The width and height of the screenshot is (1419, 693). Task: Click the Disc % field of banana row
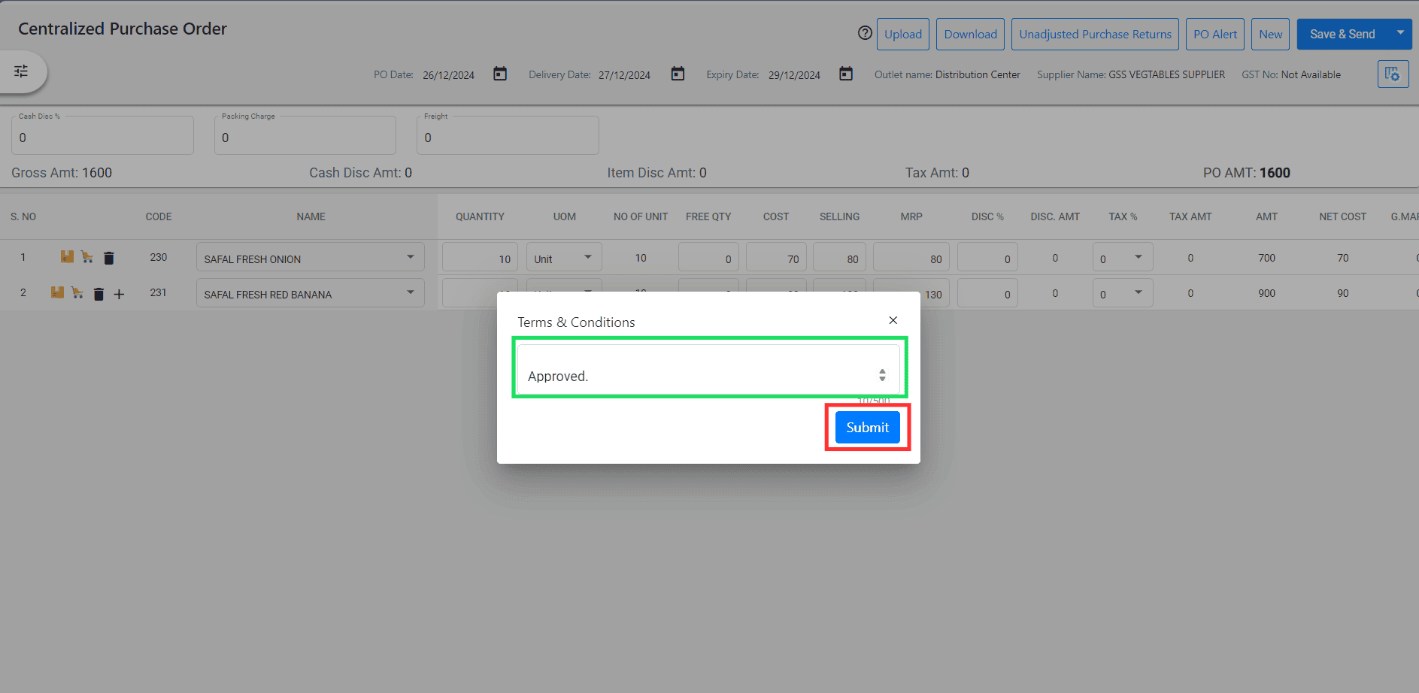click(987, 292)
